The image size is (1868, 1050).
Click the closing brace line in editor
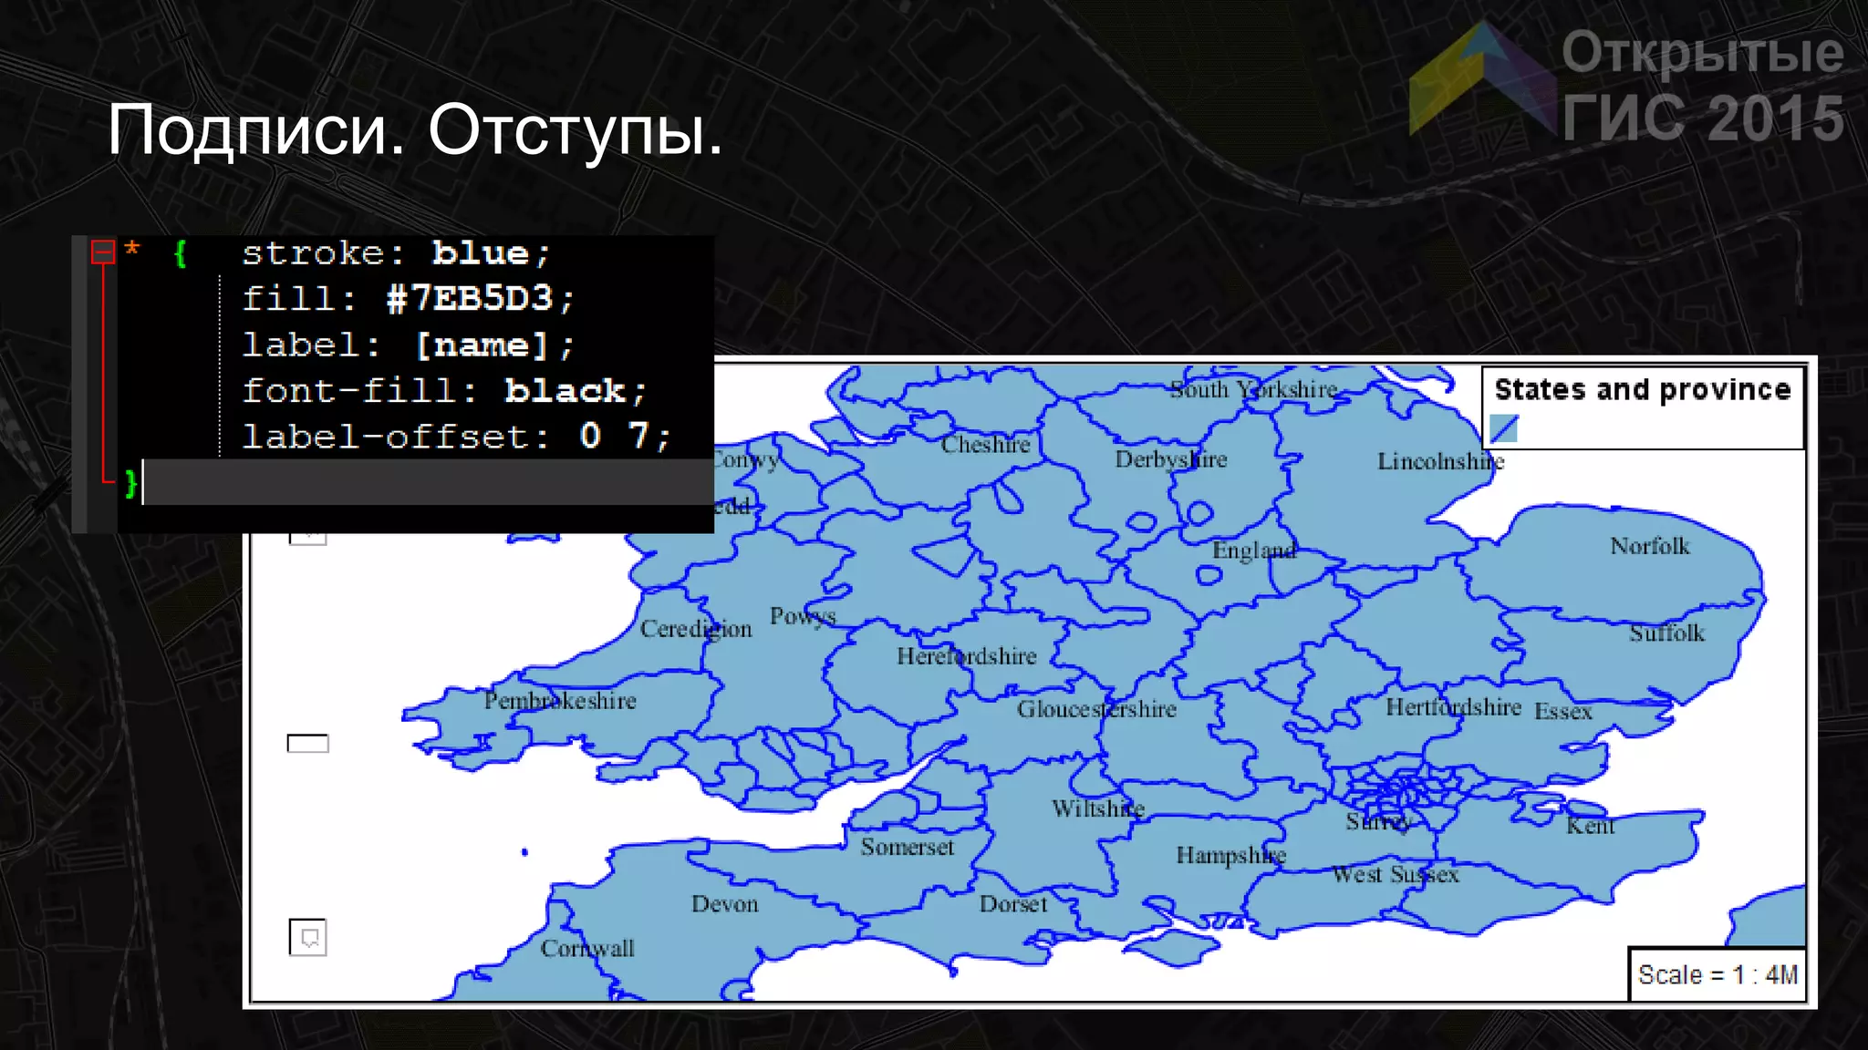pos(418,482)
